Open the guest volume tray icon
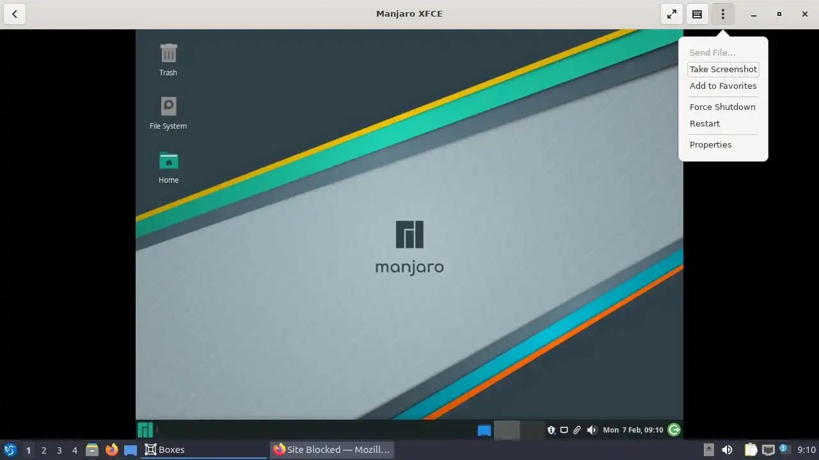819x460 pixels. pyautogui.click(x=592, y=430)
